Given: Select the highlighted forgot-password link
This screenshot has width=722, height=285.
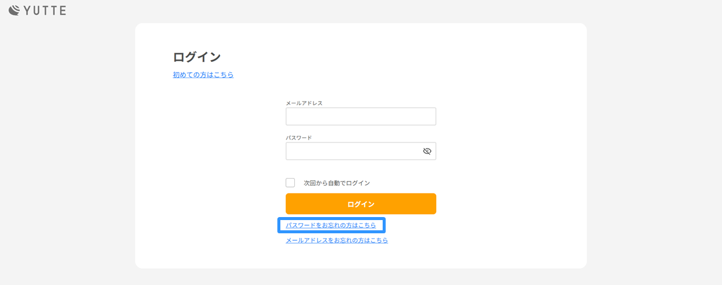Looking at the screenshot, I should point(331,225).
